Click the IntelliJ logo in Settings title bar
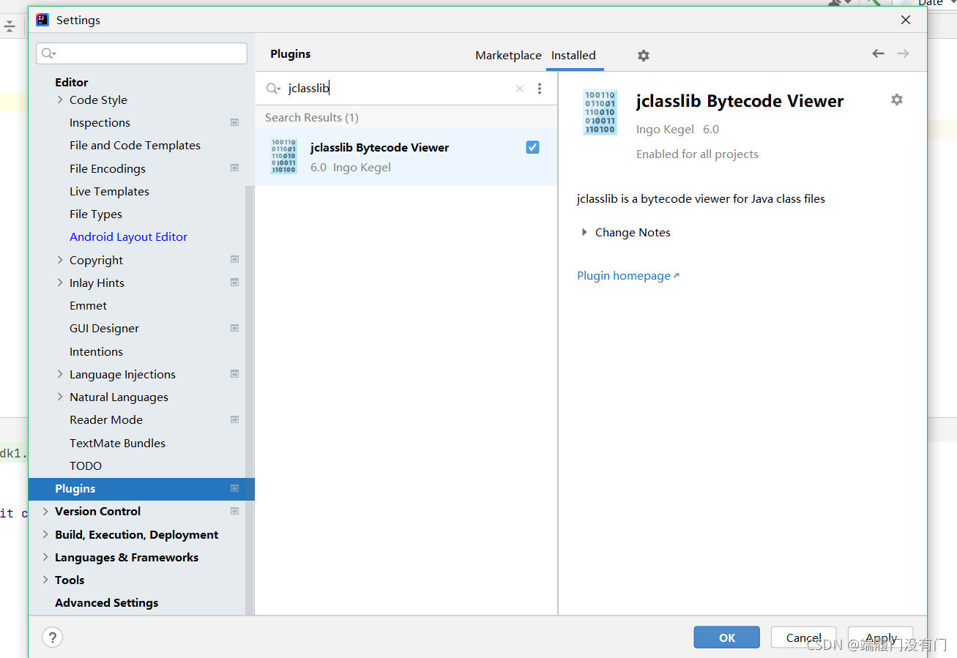Image resolution: width=957 pixels, height=658 pixels. click(42, 20)
